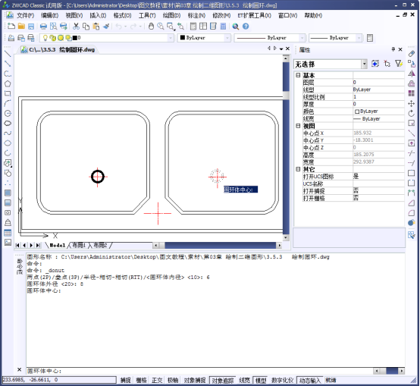Switch to the 布局1 layout tab
420x386 pixels.
click(79, 245)
